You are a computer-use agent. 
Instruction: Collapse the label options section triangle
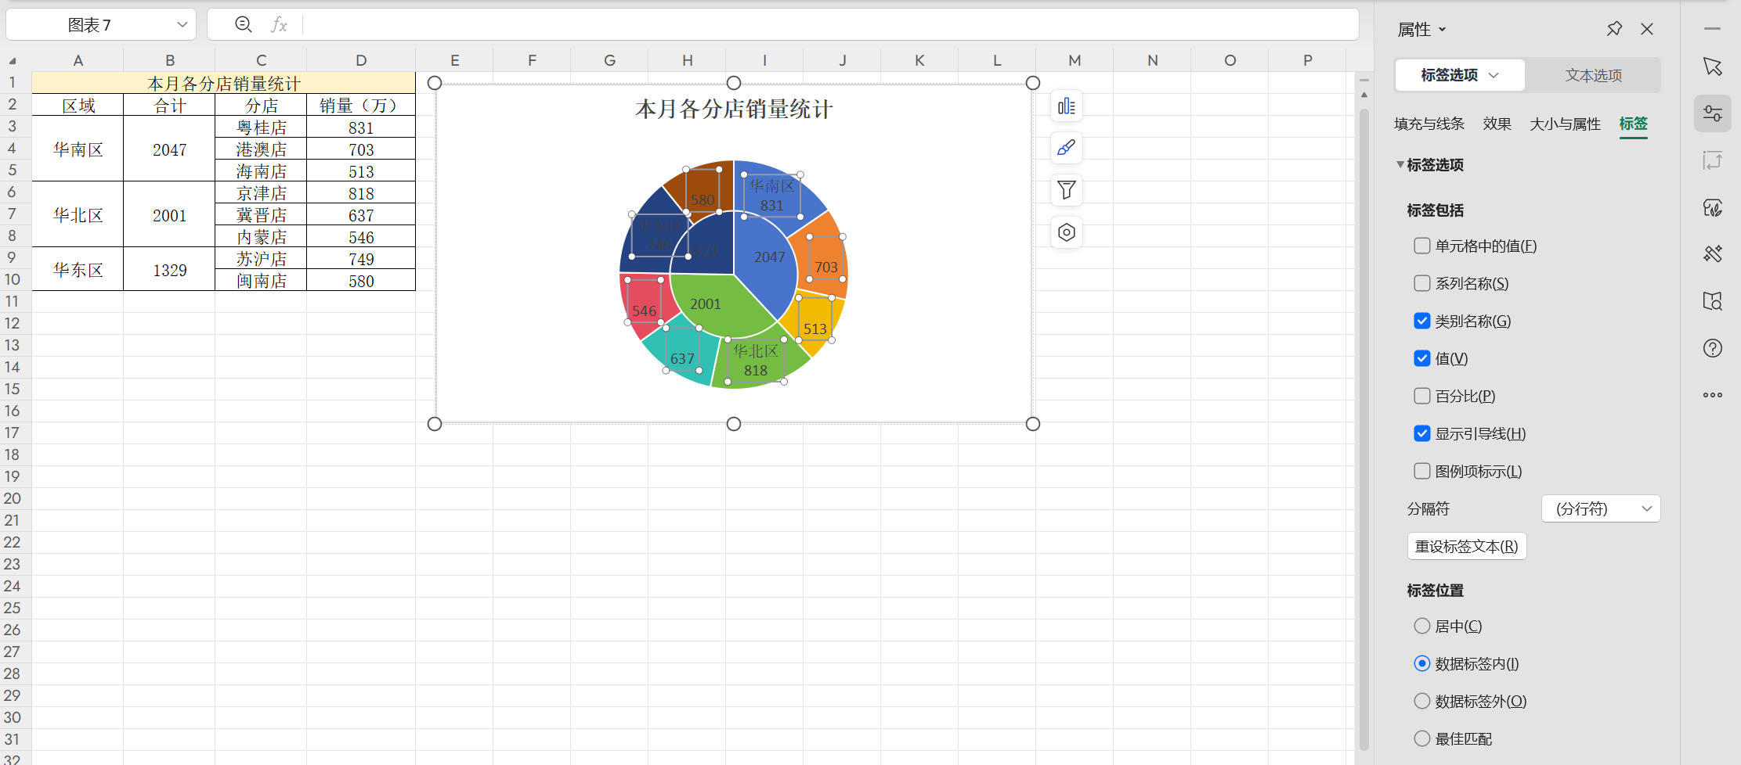point(1400,164)
